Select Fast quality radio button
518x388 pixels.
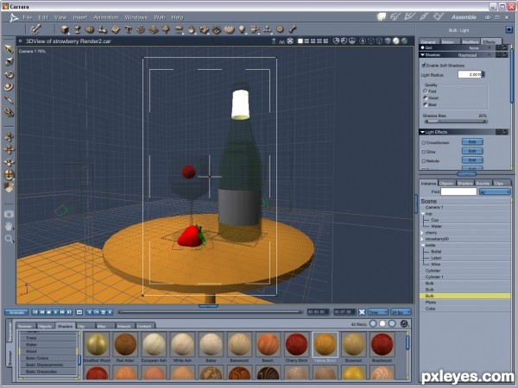425,91
